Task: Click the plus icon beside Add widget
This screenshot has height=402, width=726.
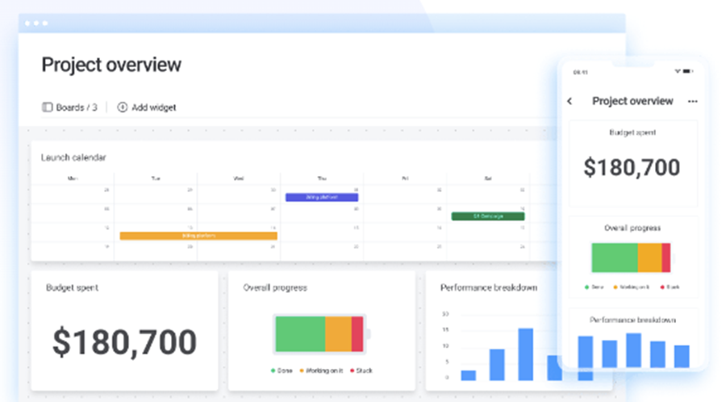Action: [x=123, y=107]
